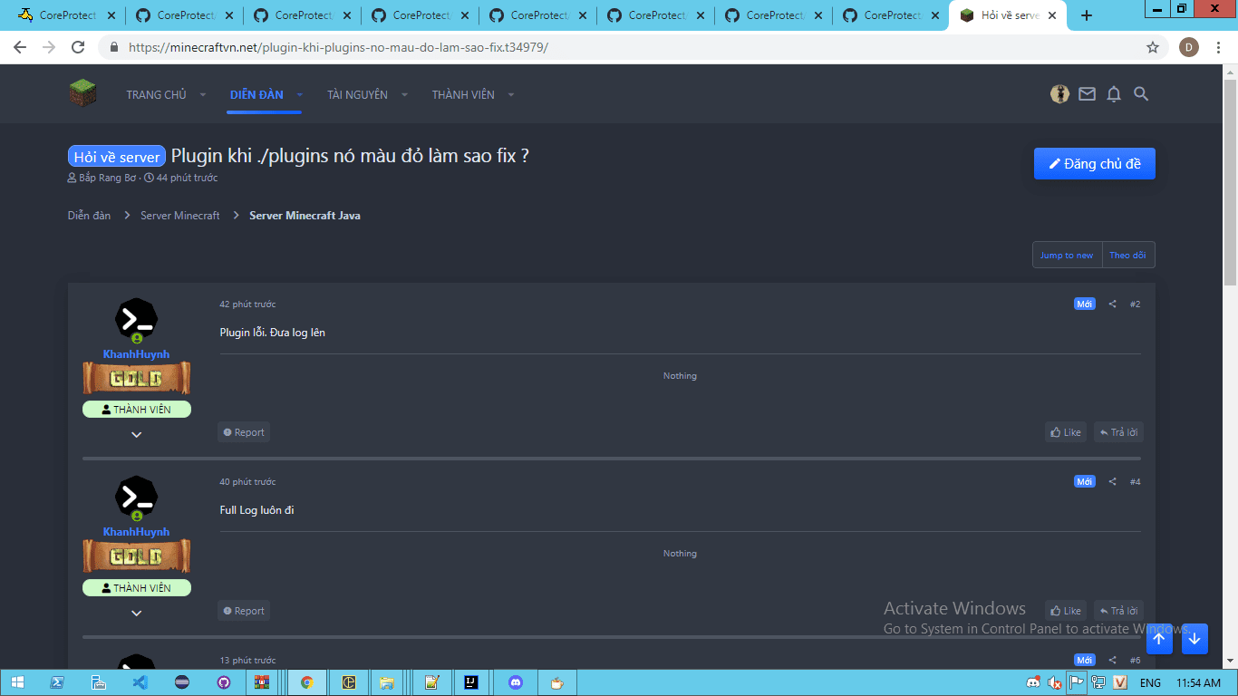Open the TRANG CHỦ menu item

(156, 94)
